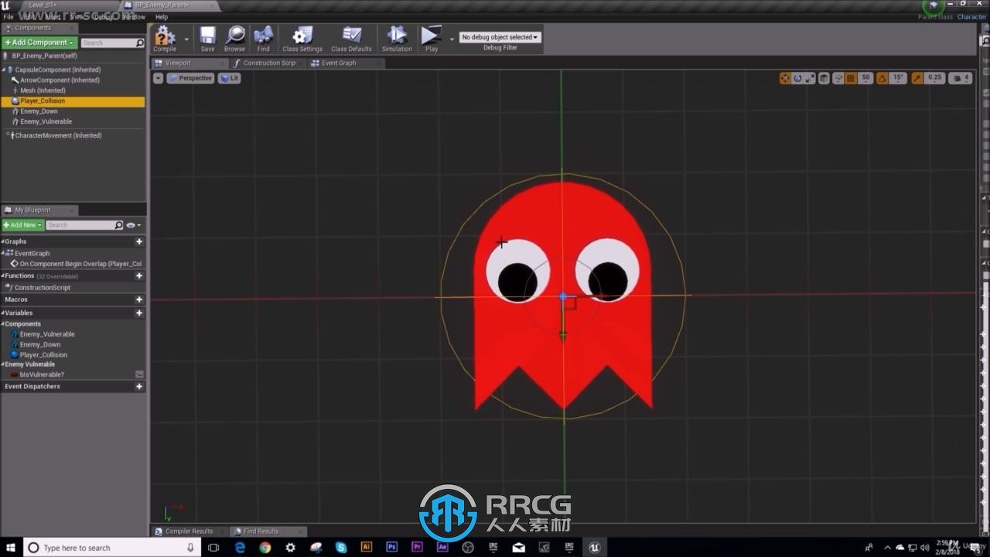Select the scale transform tool icon
990x557 pixels.
pyautogui.click(x=810, y=78)
